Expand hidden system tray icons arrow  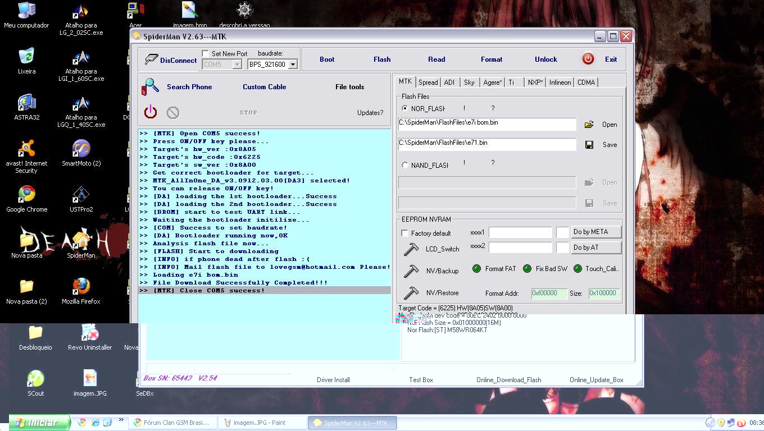click(x=710, y=423)
